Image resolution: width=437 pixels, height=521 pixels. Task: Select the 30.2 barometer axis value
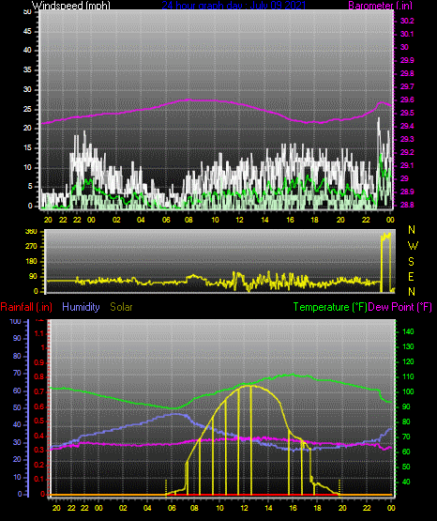[407, 21]
